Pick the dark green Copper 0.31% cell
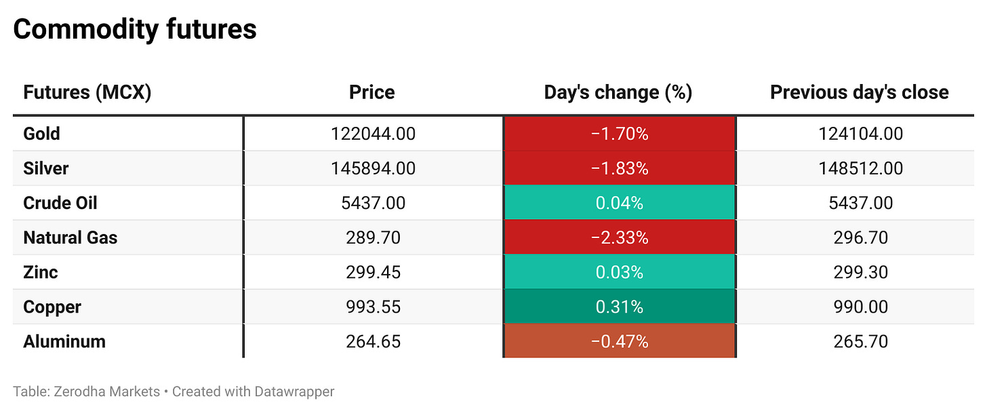 click(619, 307)
